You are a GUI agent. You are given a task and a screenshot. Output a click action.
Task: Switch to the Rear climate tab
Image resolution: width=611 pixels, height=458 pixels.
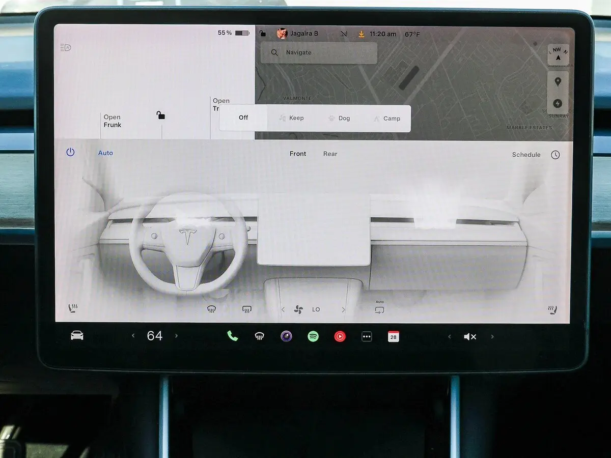(x=330, y=154)
